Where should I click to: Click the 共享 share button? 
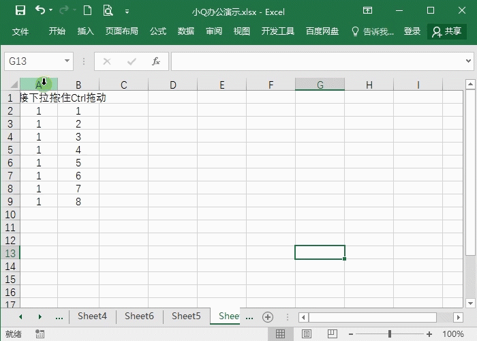(447, 31)
